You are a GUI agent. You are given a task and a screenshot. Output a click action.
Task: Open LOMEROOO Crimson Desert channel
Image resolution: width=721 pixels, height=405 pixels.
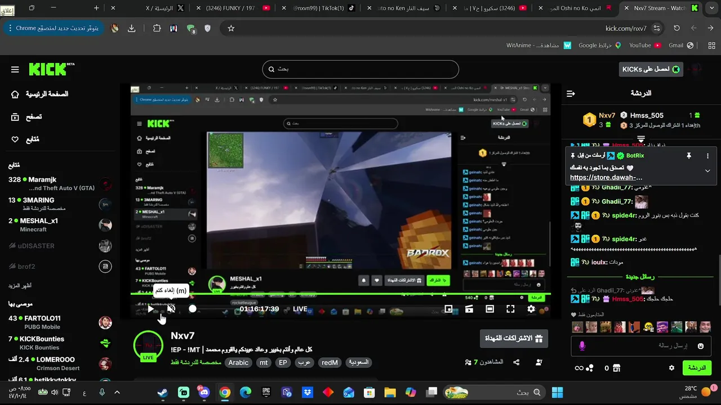point(60,363)
